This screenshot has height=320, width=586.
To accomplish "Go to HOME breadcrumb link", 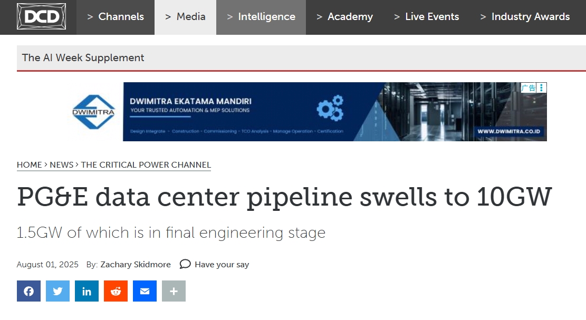I will pyautogui.click(x=29, y=165).
